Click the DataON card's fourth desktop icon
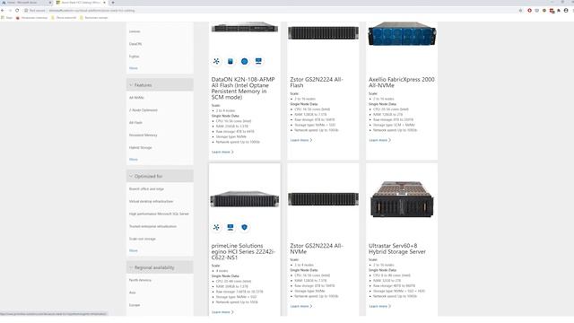 (258, 61)
